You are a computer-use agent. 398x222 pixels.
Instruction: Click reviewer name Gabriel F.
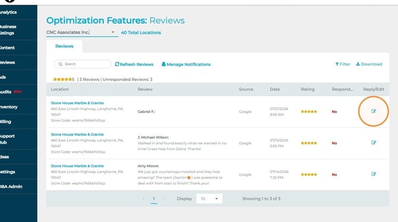coord(146,112)
